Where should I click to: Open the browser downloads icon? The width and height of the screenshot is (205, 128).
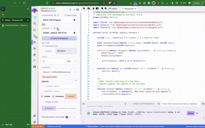pos(167,3)
